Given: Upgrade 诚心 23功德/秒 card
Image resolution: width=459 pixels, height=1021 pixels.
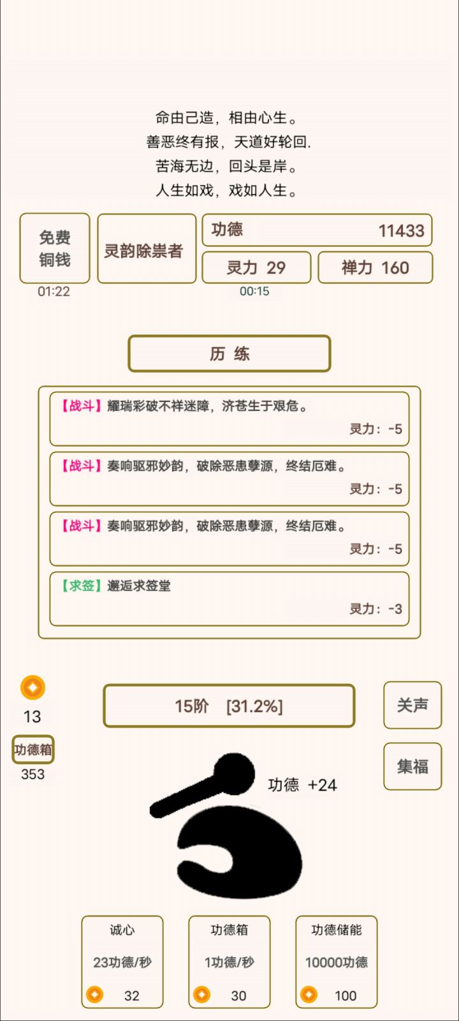Looking at the screenshot, I should 122,951.
